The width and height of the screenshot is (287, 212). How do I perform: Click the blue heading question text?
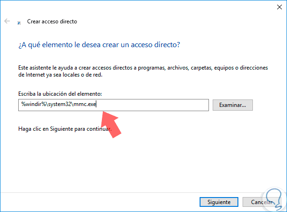[99, 45]
